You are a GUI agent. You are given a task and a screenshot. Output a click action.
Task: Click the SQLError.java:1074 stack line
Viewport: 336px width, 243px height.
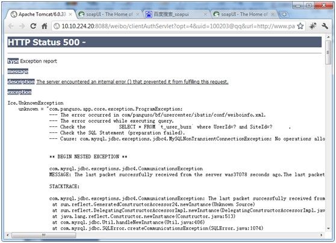click(x=158, y=229)
